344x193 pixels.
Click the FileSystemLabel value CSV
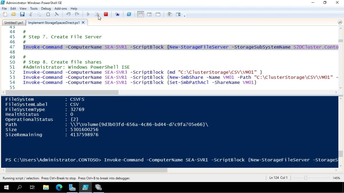click(74, 105)
